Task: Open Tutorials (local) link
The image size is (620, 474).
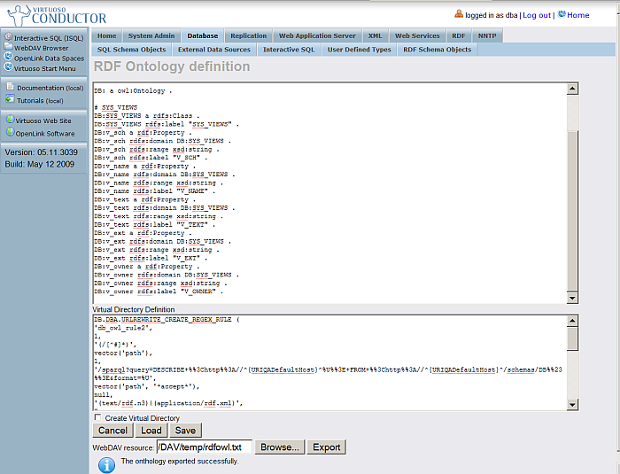Action: pyautogui.click(x=40, y=100)
